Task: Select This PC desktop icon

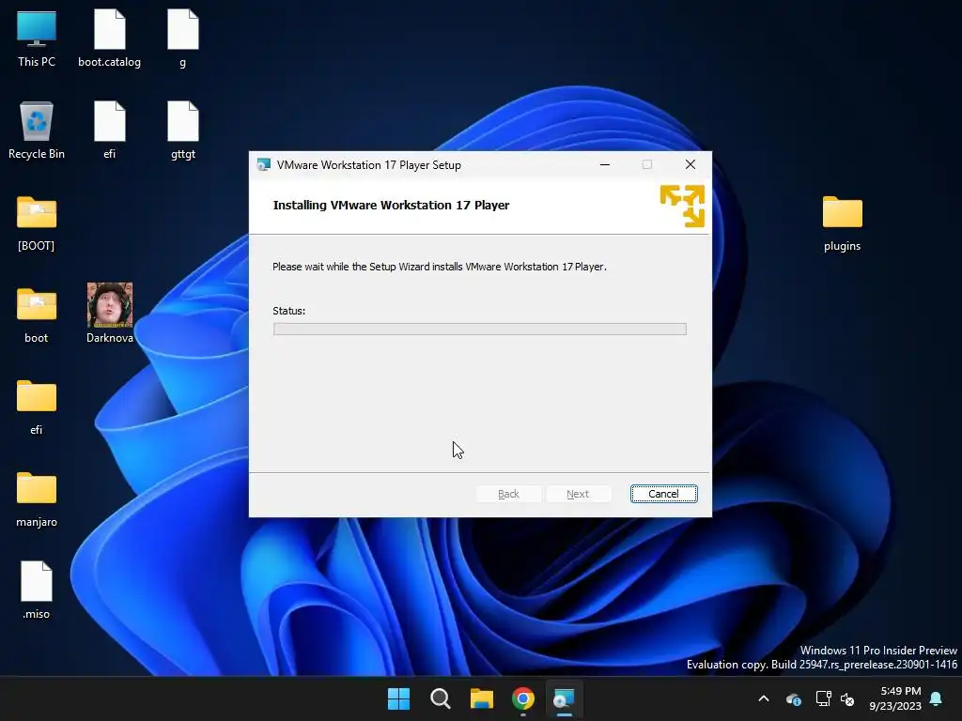Action: 37,38
